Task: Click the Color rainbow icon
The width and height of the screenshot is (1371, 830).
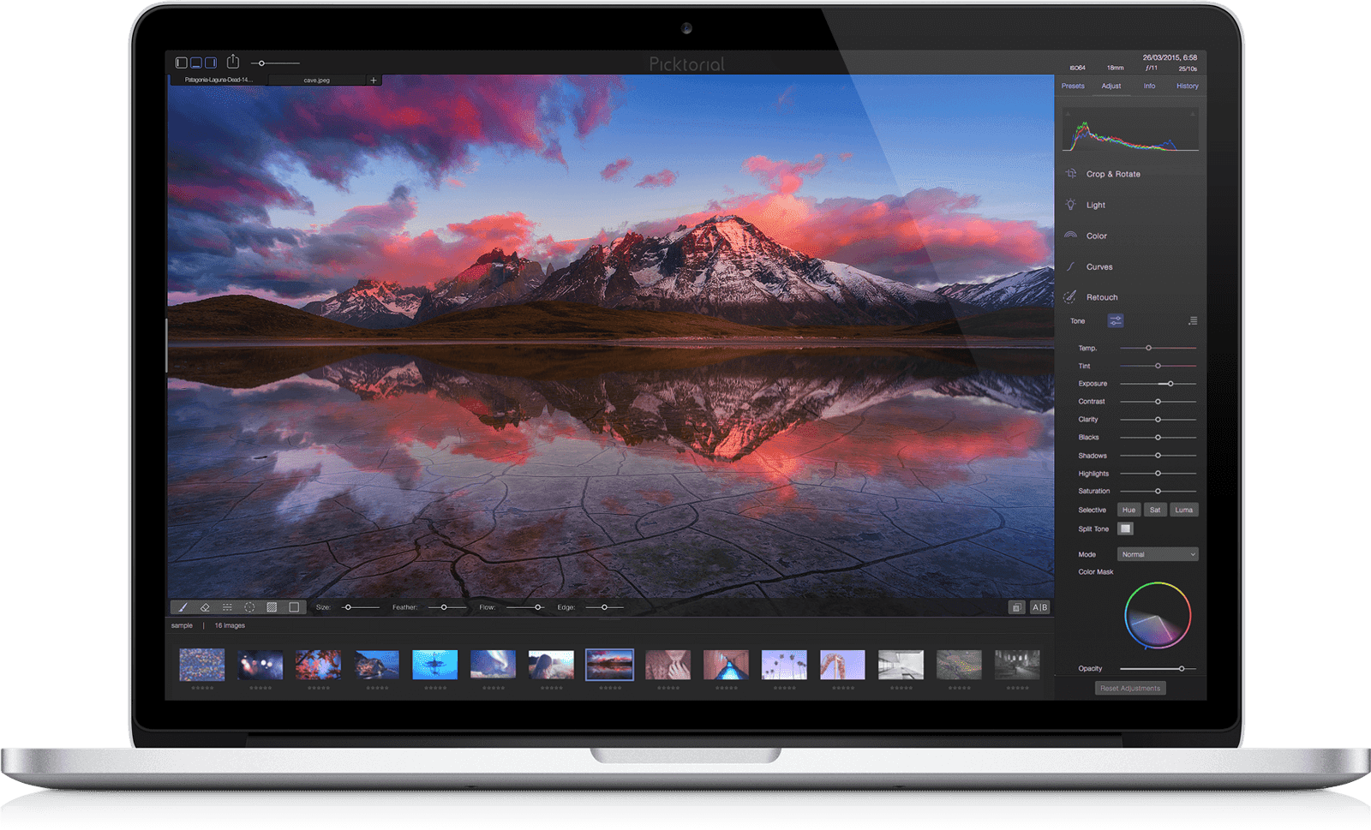Action: coord(1069,236)
